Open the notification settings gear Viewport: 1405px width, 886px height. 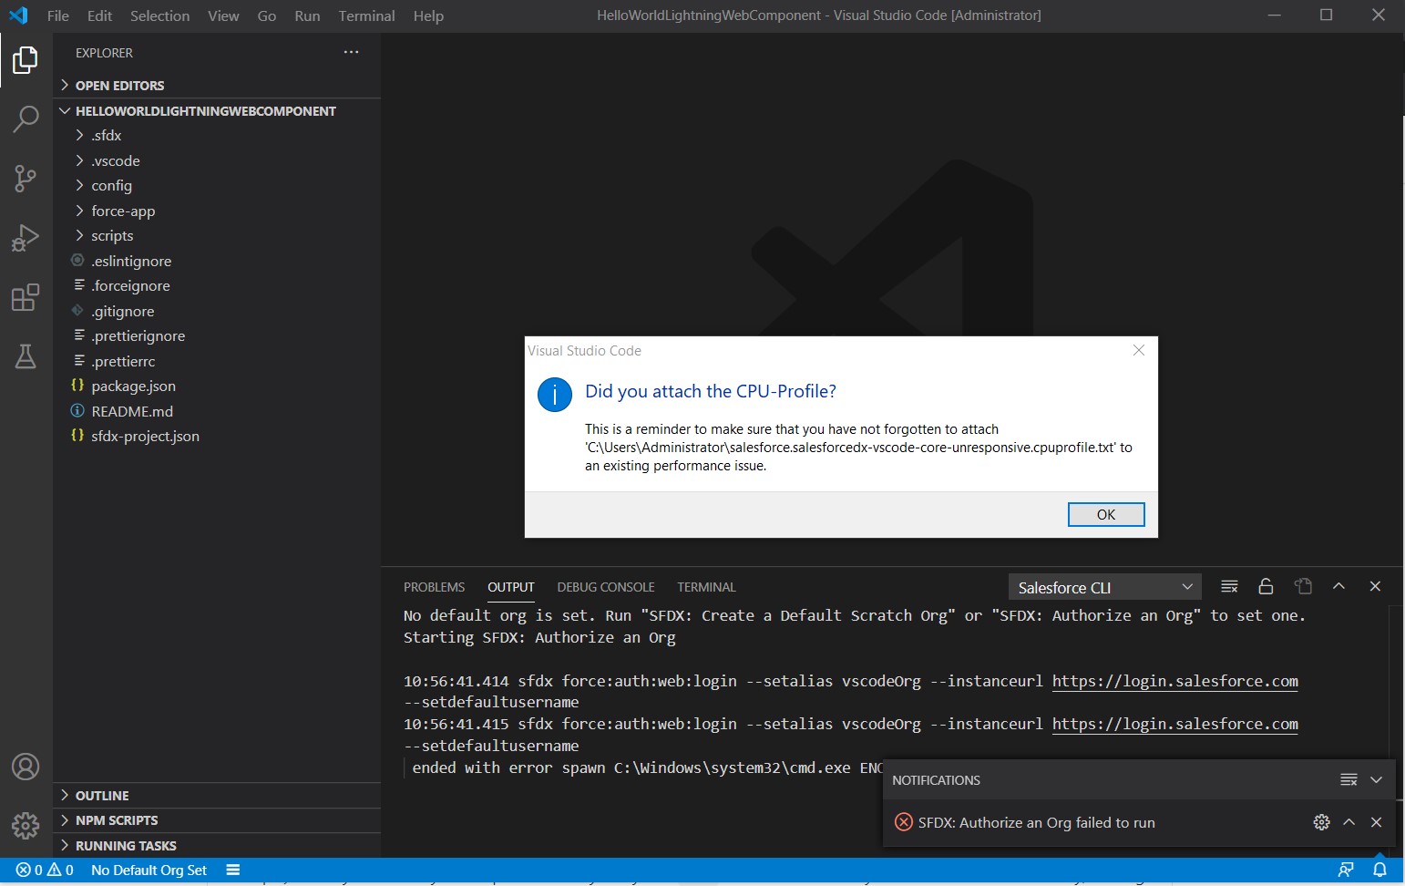point(1320,821)
